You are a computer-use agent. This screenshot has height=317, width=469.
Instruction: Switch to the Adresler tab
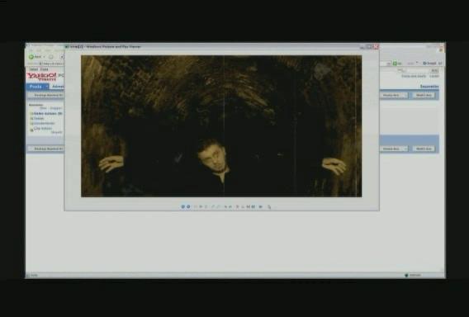click(x=58, y=87)
